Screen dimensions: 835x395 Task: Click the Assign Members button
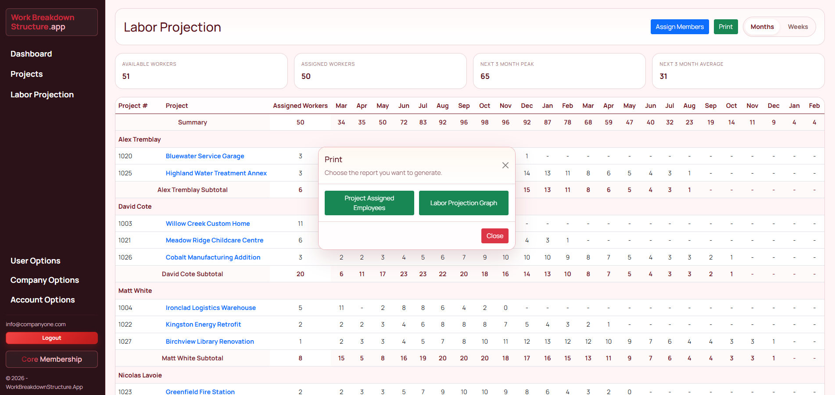[x=679, y=27]
